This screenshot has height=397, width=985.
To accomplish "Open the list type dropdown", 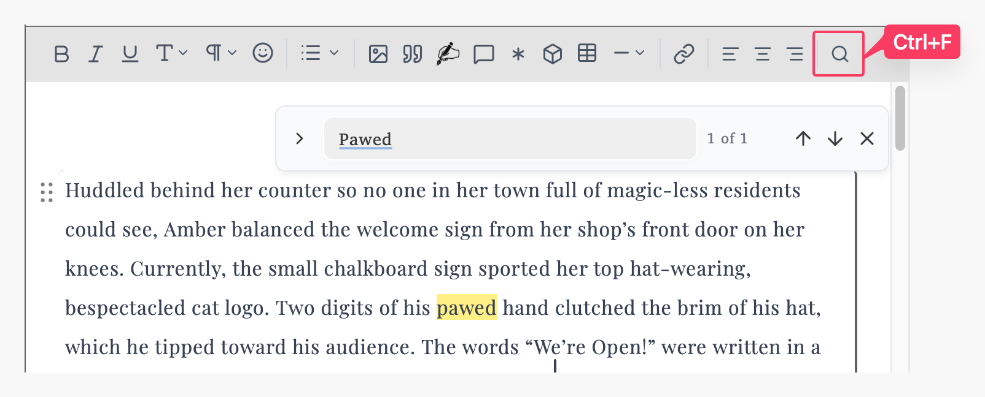I will [320, 53].
